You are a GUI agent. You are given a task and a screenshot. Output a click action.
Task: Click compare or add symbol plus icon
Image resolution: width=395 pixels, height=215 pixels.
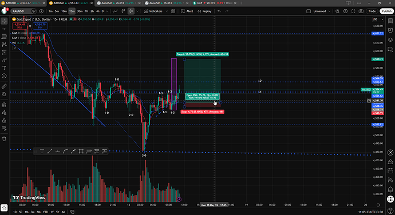(41, 11)
